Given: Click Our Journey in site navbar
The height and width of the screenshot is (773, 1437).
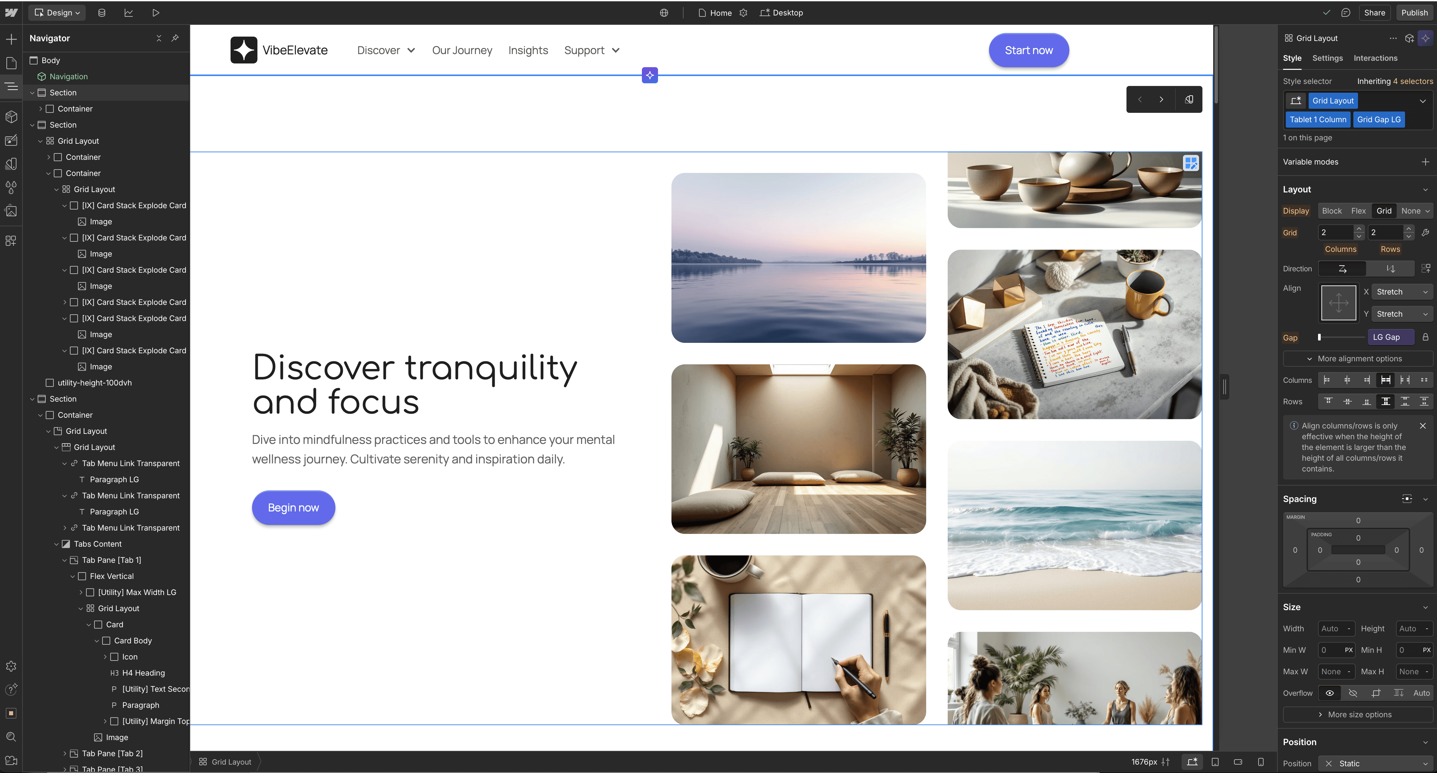Looking at the screenshot, I should click(462, 50).
